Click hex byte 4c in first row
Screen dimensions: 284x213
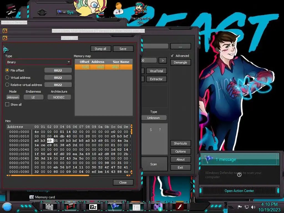point(37,132)
